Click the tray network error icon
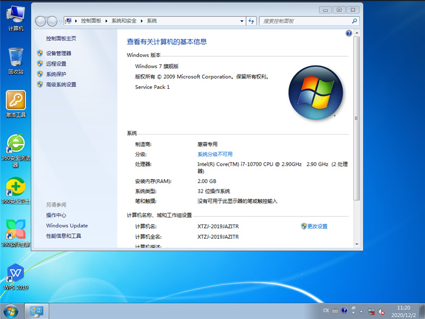Viewport: 425px width, 319px height. point(371,312)
